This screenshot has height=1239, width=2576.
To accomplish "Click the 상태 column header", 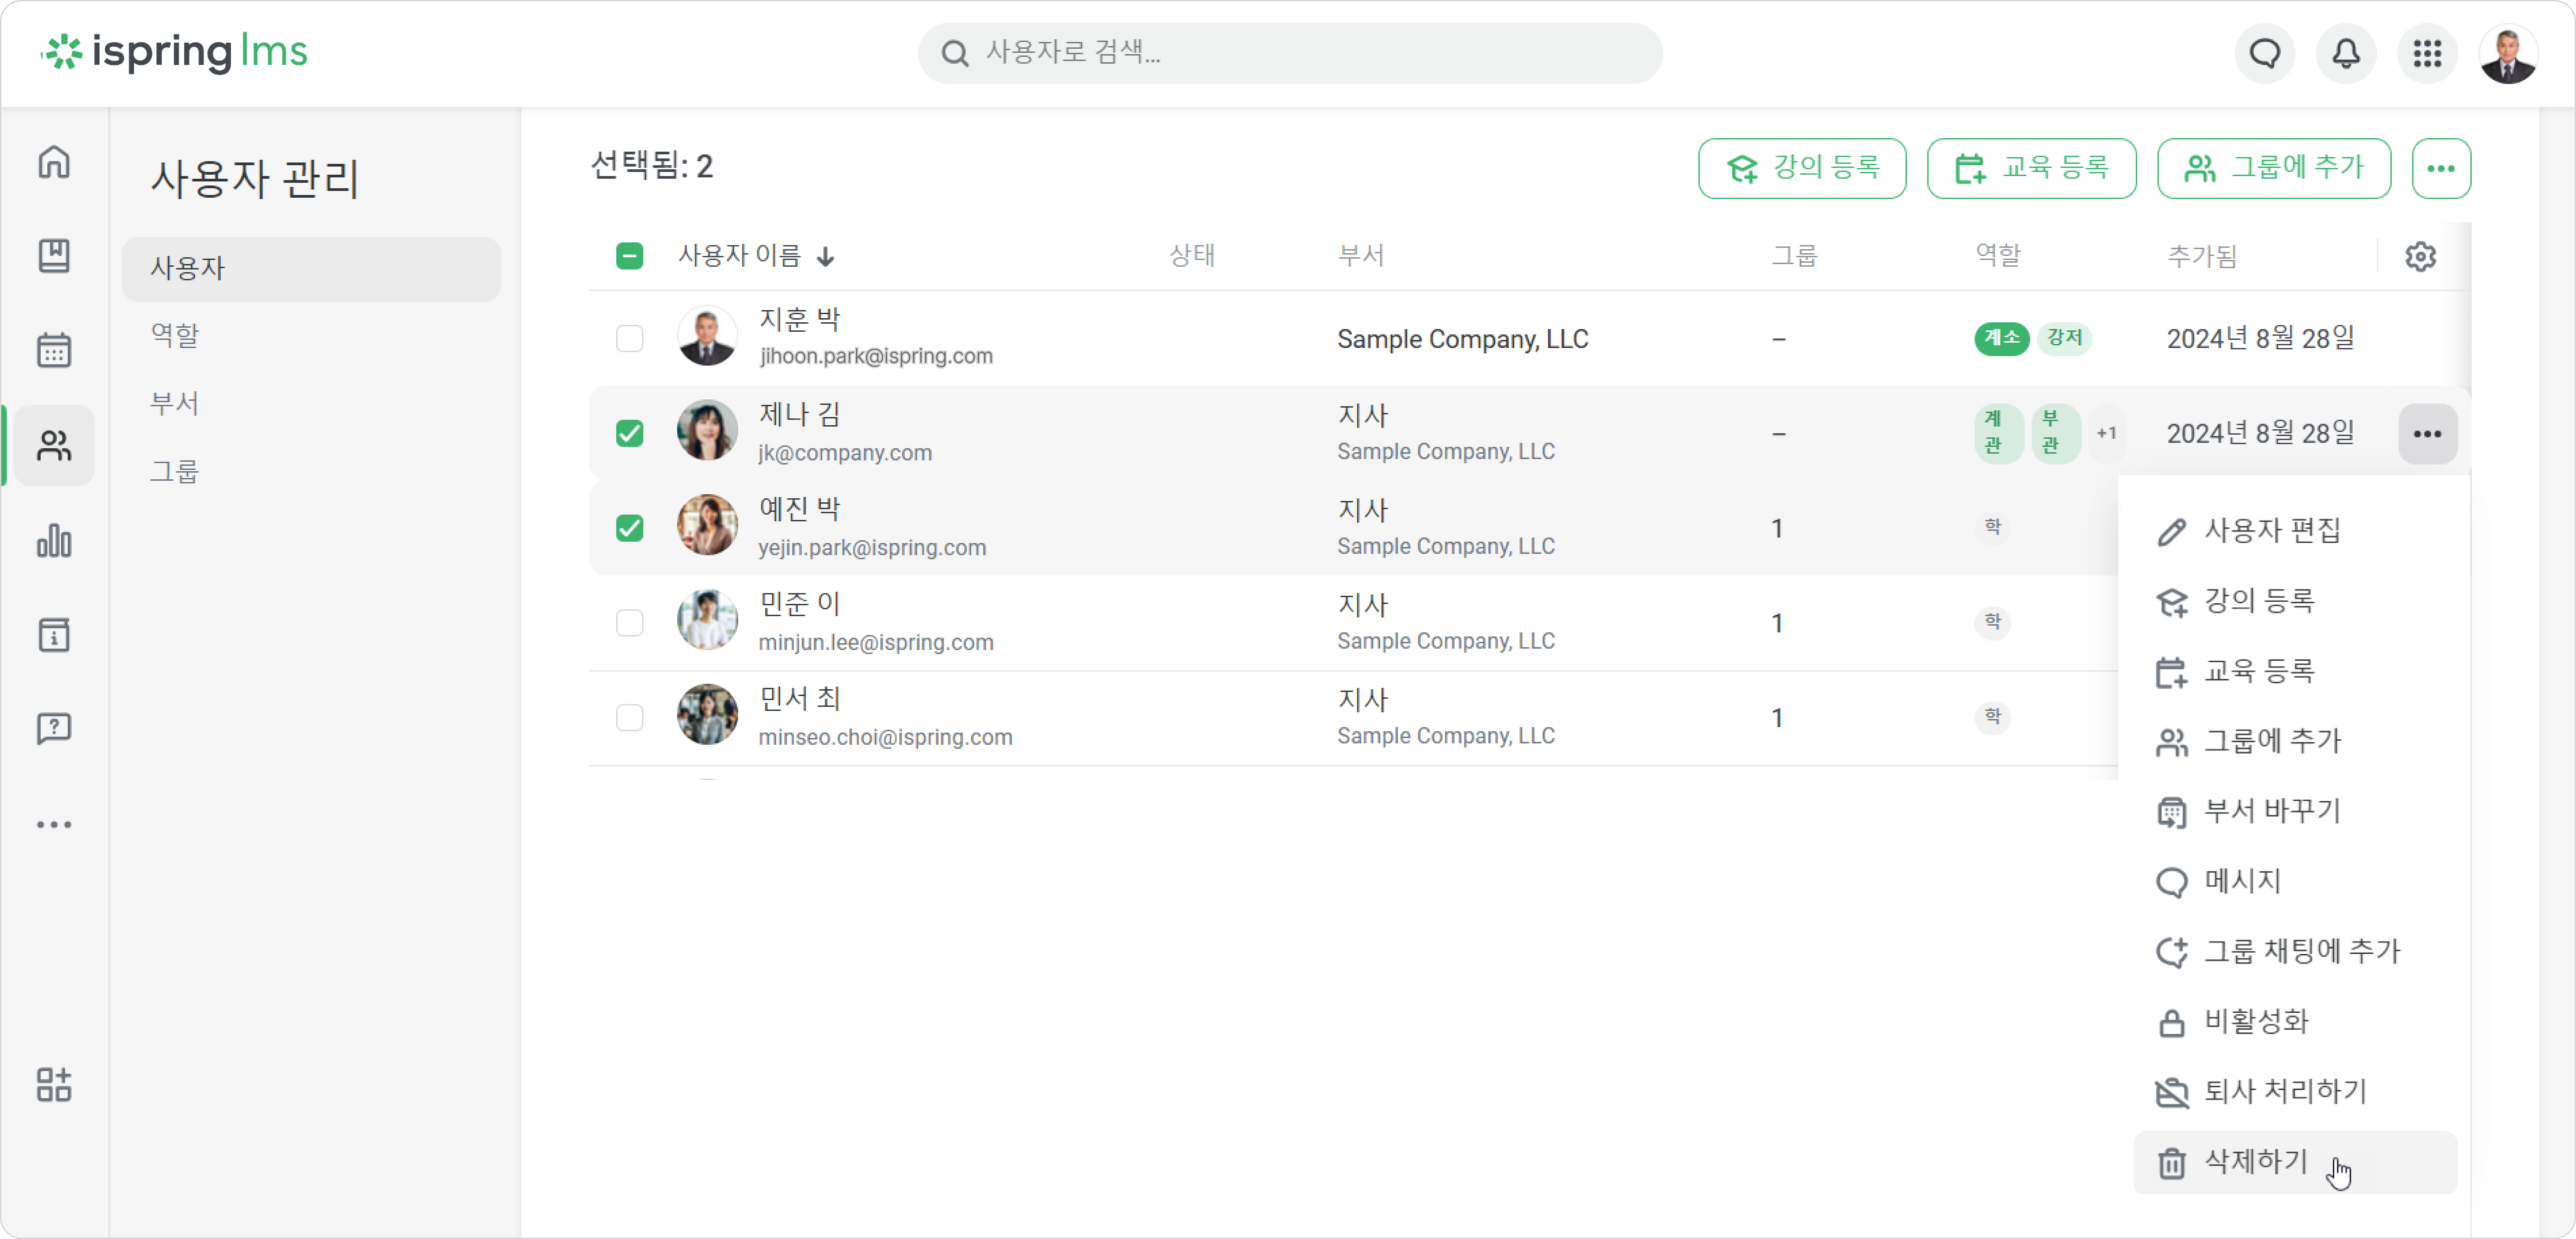I will click(1192, 256).
